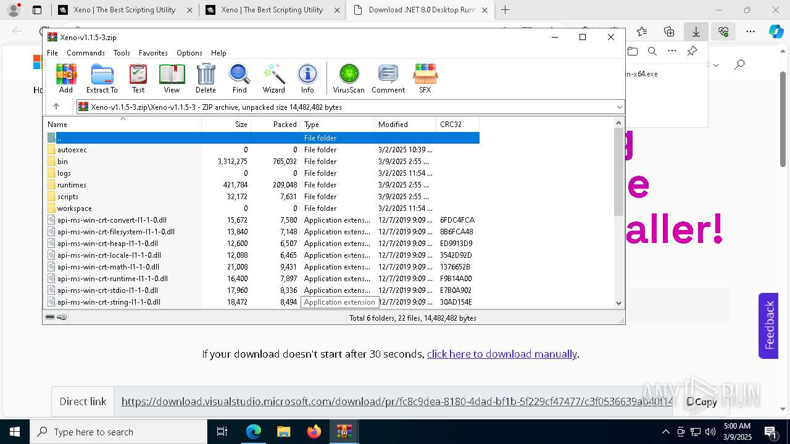This screenshot has width=790, height=444.
Task: Open File Explorer from taskbar
Action: click(284, 432)
